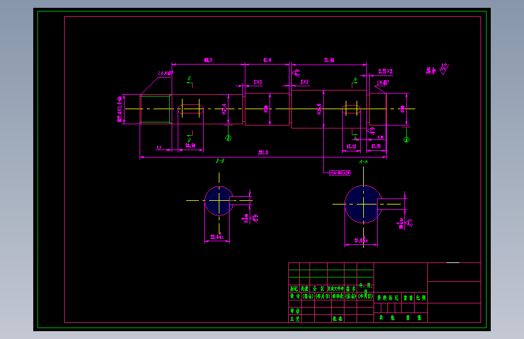Click the roughness symbol beside A-A keyway
Viewport: 524px width, 339px height.
[409, 223]
